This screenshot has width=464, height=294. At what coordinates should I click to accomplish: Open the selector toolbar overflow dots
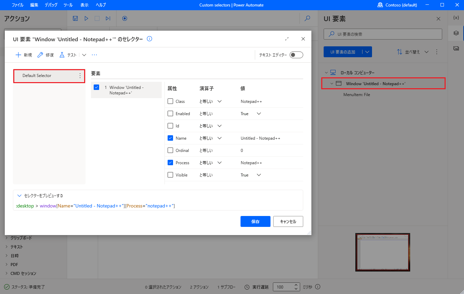(x=95, y=55)
